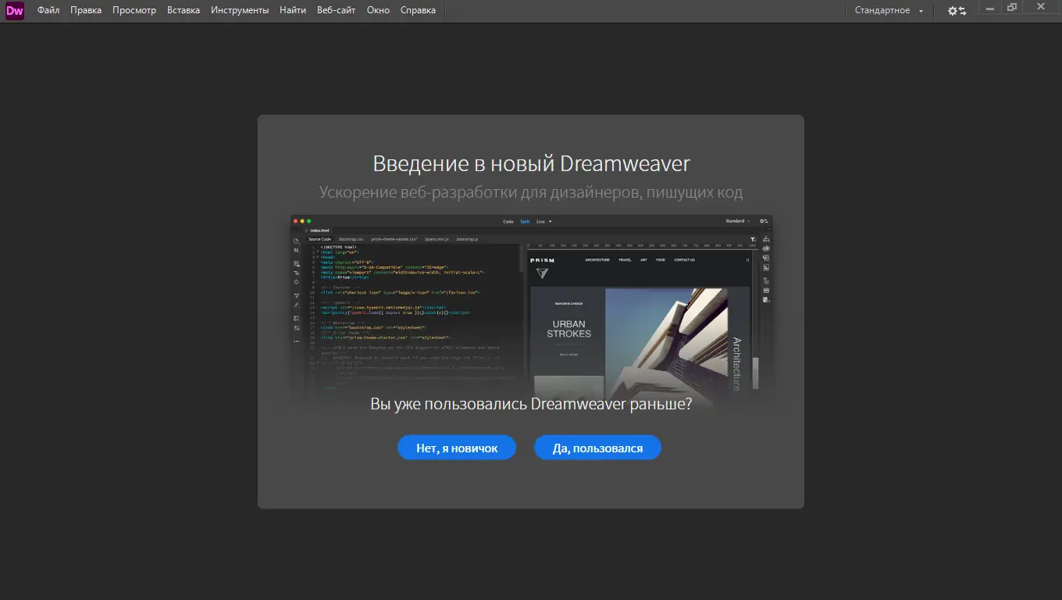The width and height of the screenshot is (1062, 600).
Task: Open the Просмотр menu
Action: click(134, 9)
